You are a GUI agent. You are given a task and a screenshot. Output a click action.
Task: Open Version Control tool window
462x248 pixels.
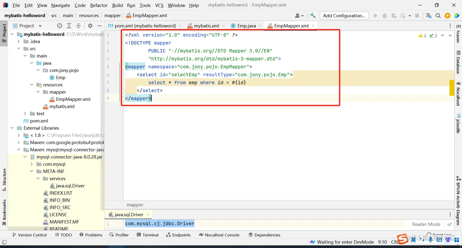[x=29, y=235]
